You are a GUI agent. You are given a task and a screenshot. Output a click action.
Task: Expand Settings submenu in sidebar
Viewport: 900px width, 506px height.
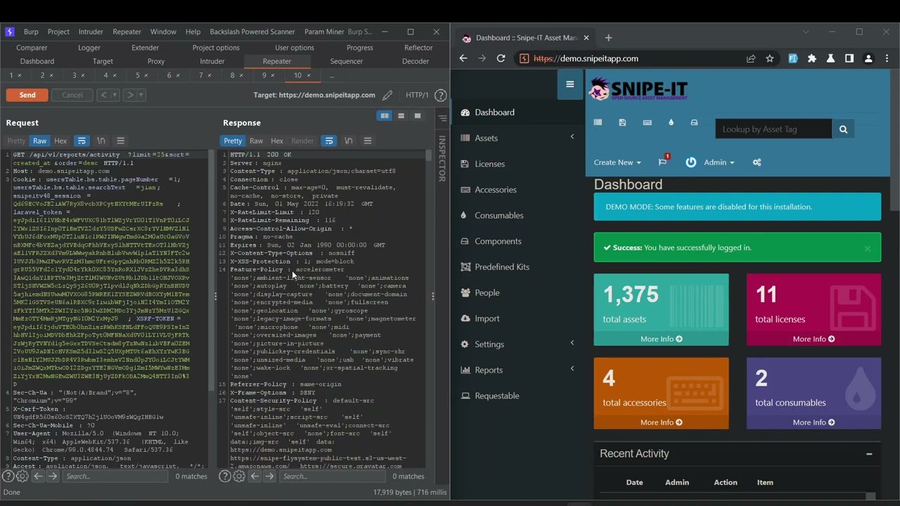[572, 343]
